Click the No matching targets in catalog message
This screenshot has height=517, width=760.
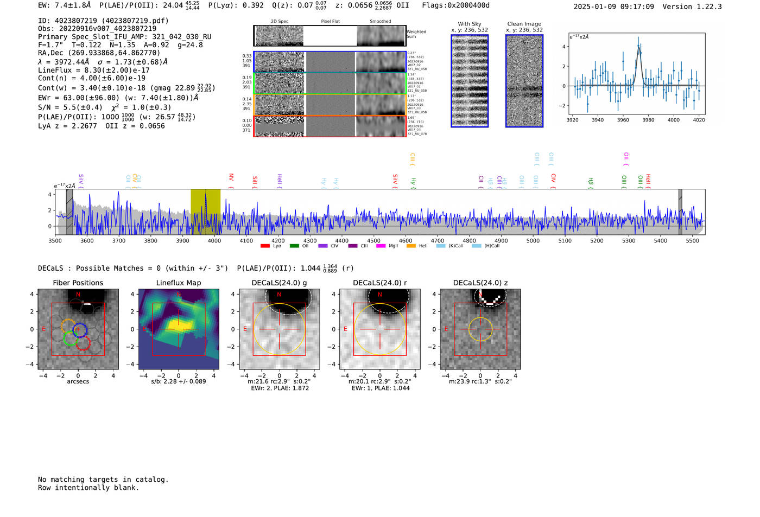[103, 480]
